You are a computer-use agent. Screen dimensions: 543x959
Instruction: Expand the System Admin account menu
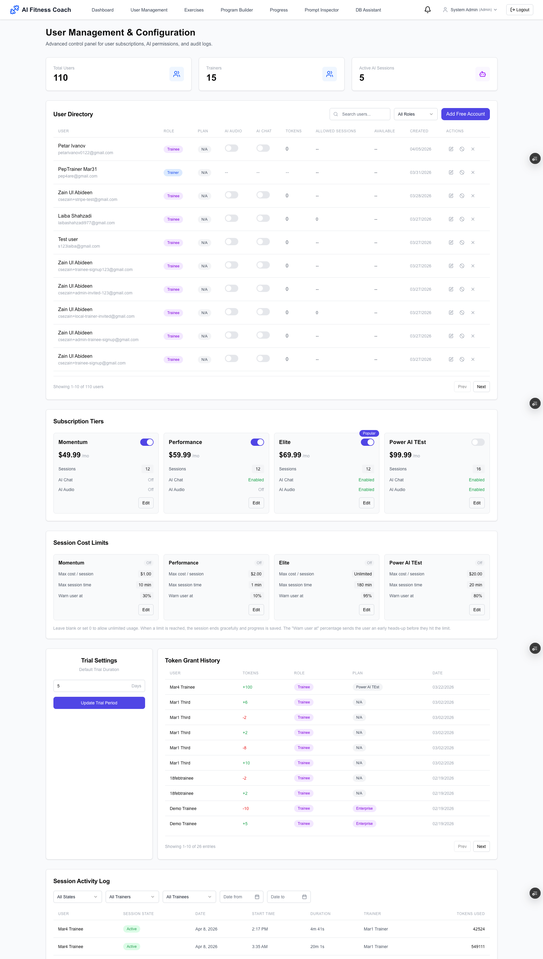point(470,10)
